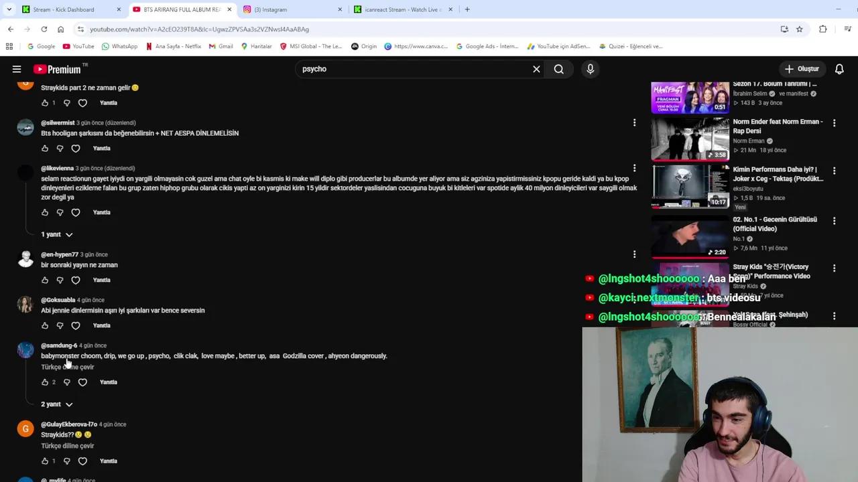The width and height of the screenshot is (858, 482).
Task: Open the YouTube guide hamburger menu
Action: click(x=17, y=69)
